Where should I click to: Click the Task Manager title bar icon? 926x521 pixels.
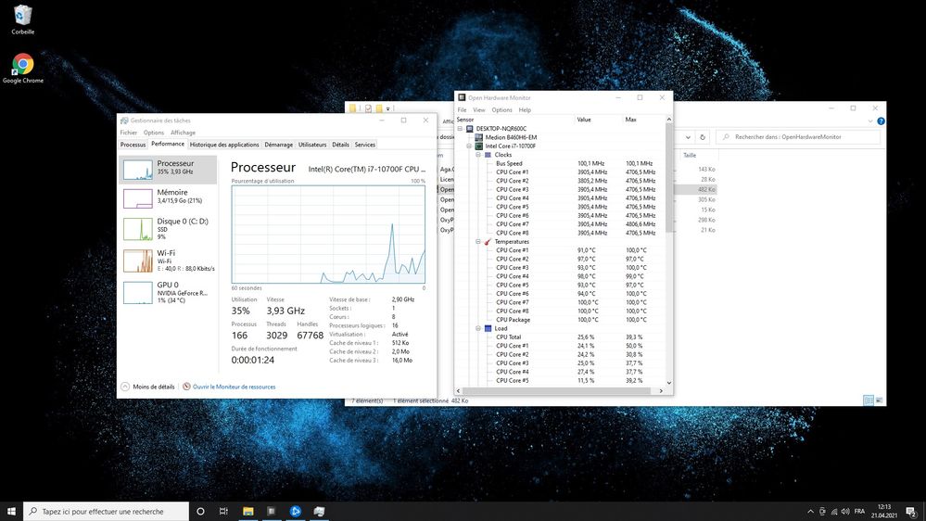coord(124,121)
